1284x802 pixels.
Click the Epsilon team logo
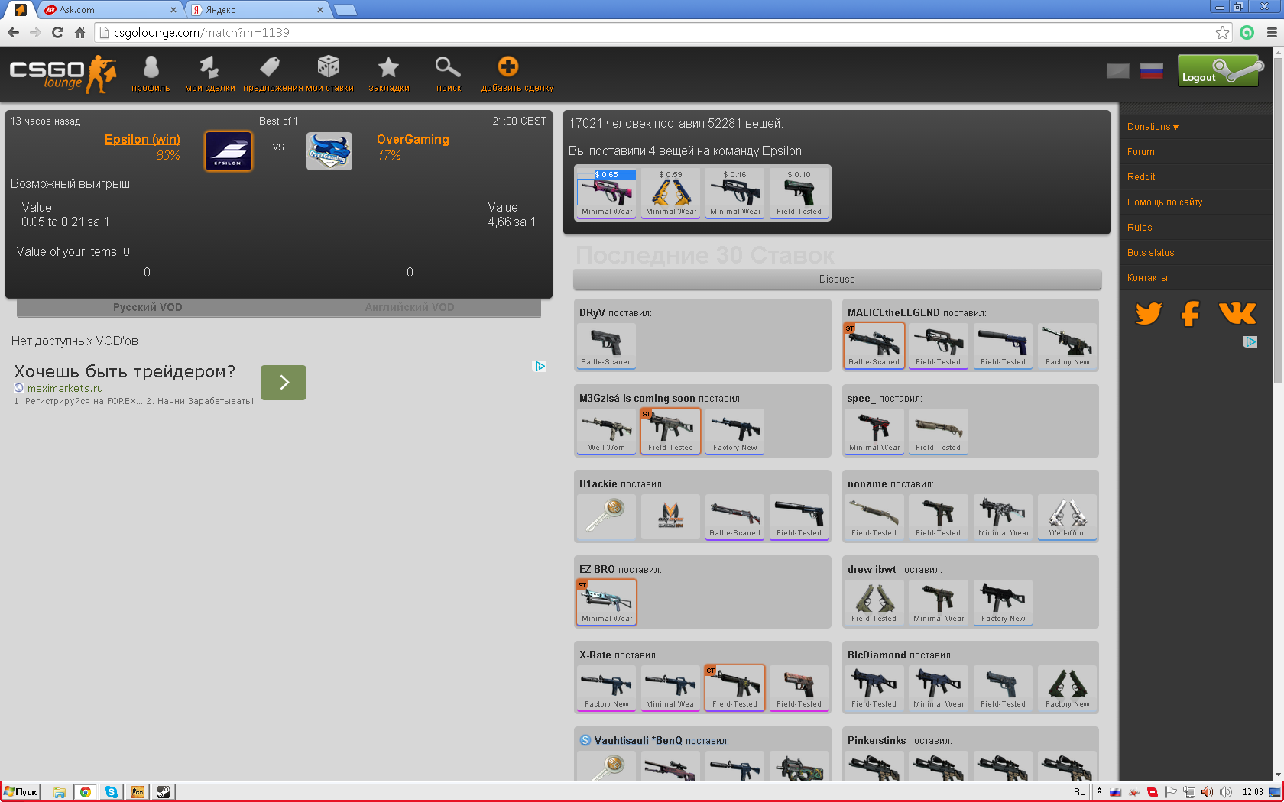(x=228, y=151)
